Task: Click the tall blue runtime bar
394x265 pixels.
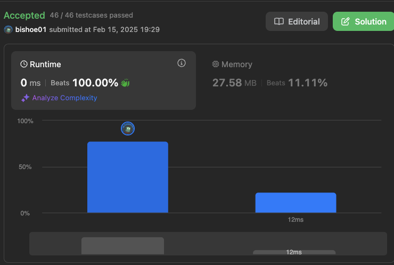Action: 128,177
